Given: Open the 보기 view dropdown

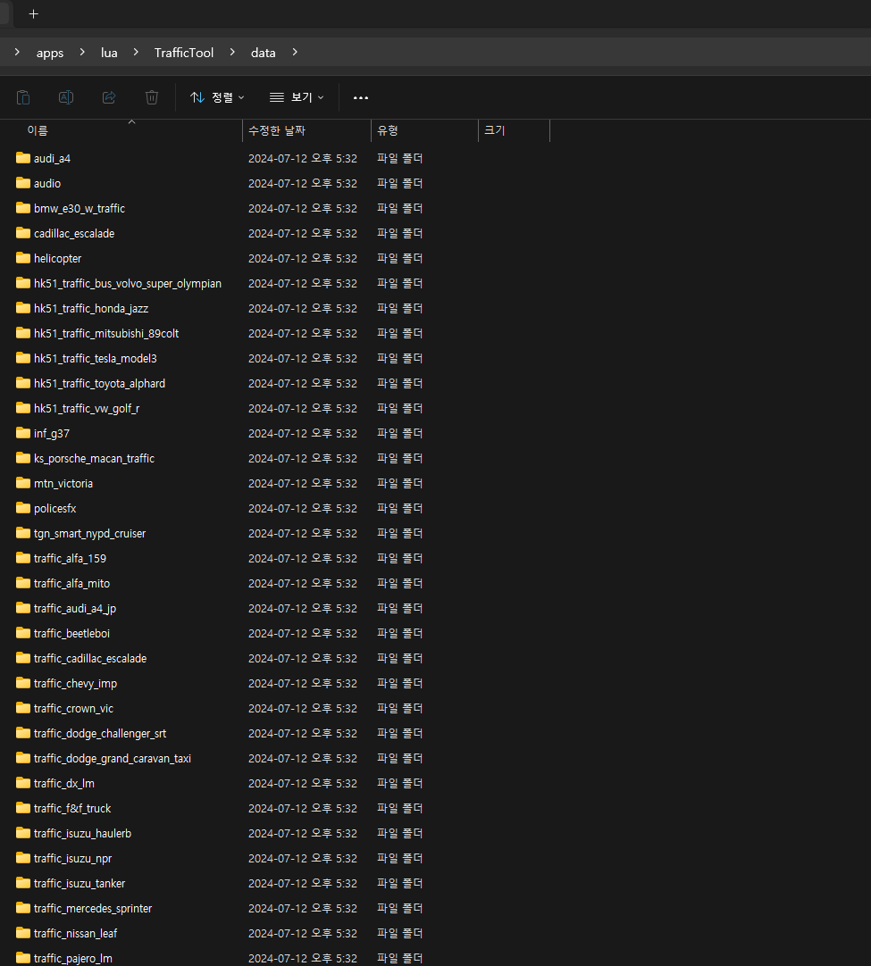Looking at the screenshot, I should pyautogui.click(x=297, y=97).
